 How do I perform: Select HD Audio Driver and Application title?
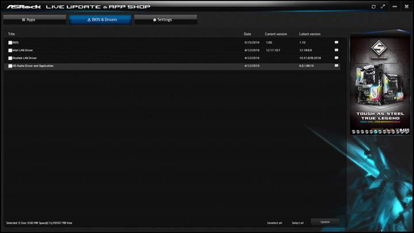33,66
